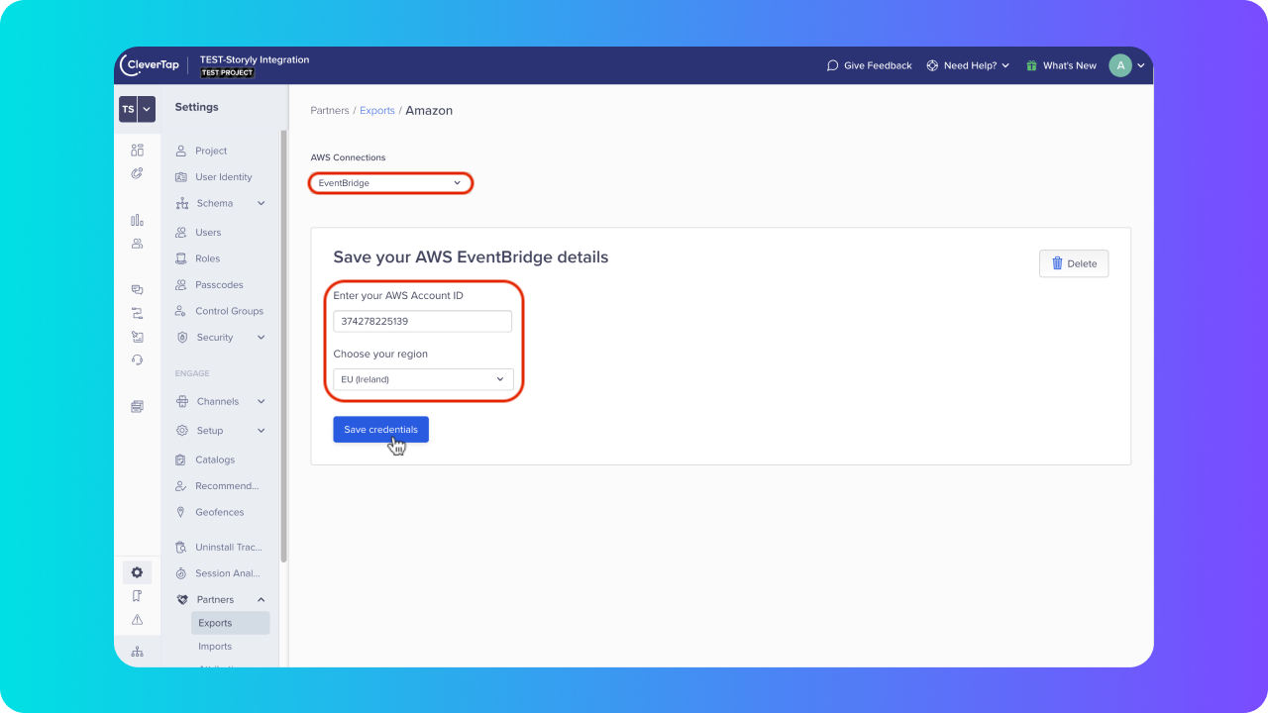
Task: Click the 'TEST-Storyly Integration' project title
Action: point(255,59)
